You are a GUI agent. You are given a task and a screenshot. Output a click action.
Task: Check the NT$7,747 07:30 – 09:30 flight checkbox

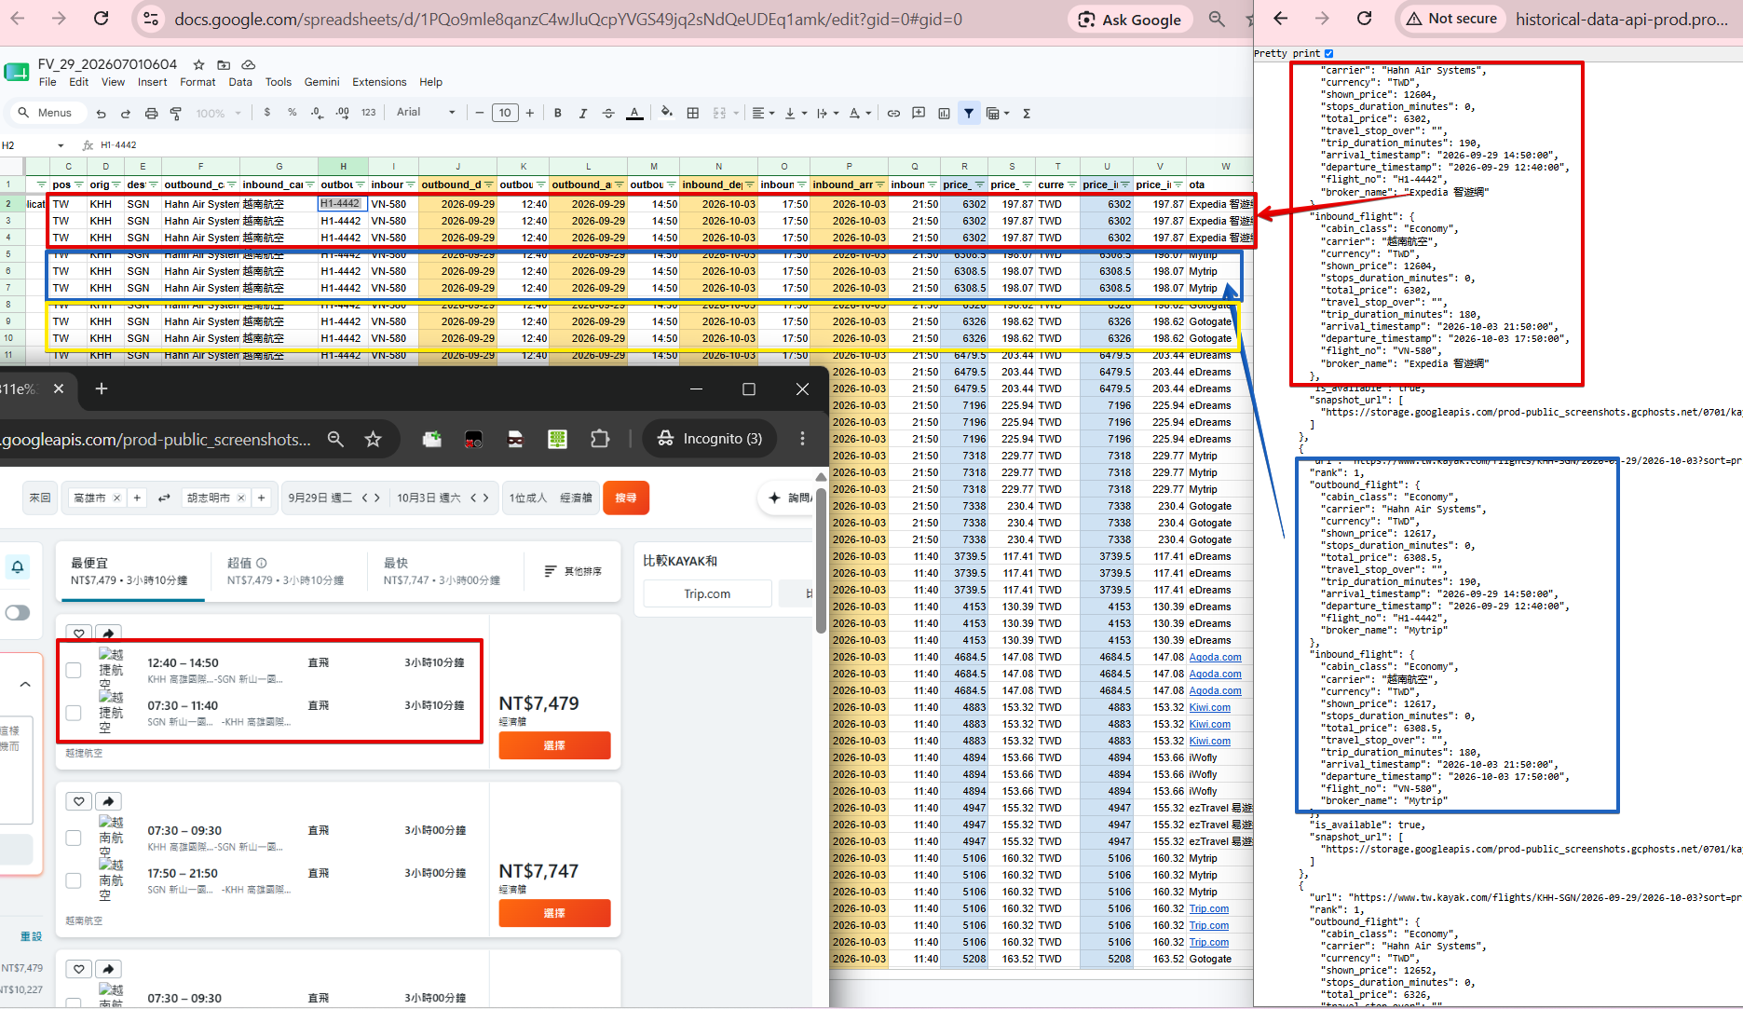click(x=74, y=838)
